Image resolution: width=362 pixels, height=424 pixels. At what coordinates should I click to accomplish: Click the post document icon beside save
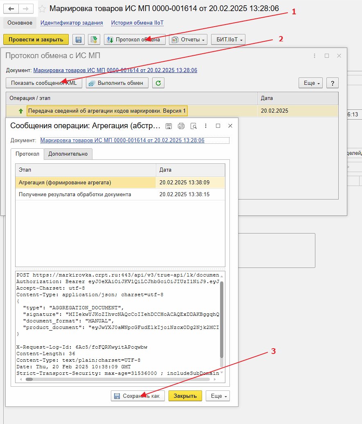coord(94,40)
